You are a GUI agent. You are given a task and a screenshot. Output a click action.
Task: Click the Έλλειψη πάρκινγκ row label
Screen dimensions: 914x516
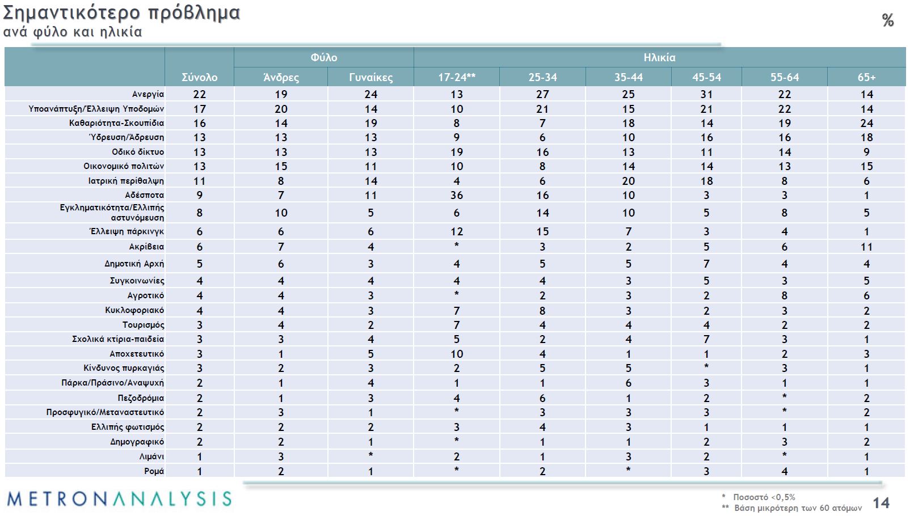[127, 231]
